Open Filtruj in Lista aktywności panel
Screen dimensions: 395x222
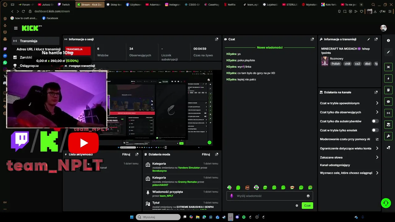pos(126,154)
